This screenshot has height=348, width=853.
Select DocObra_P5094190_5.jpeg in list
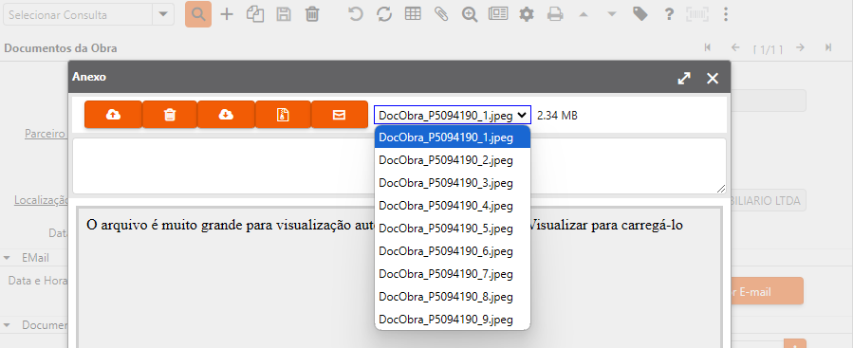(453, 229)
